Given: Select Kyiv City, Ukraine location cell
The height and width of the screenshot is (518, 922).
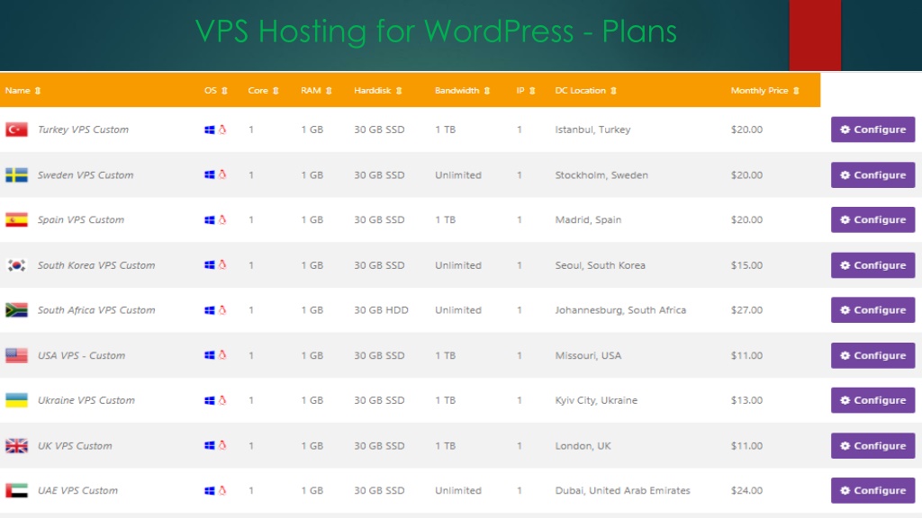Looking at the screenshot, I should click(x=596, y=400).
